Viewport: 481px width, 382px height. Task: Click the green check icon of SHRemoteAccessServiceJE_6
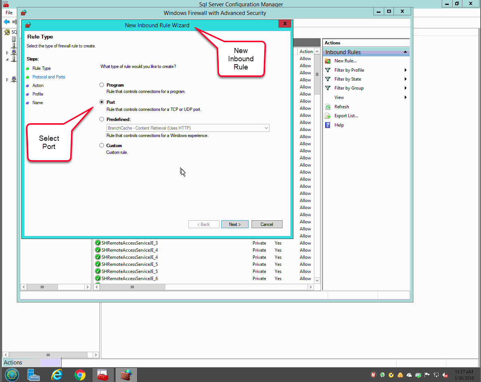(98, 279)
